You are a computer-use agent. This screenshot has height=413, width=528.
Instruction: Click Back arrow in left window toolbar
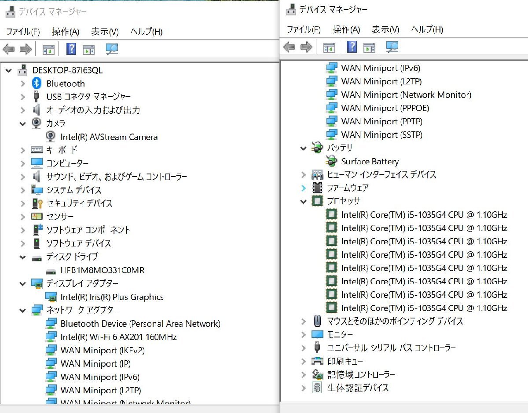click(8, 49)
